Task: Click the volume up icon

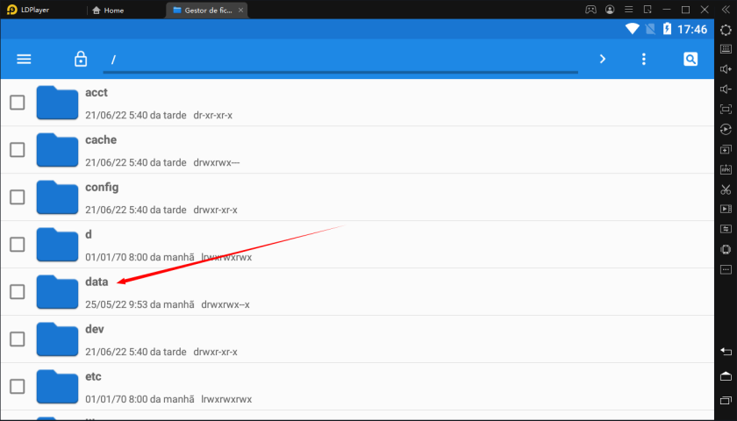Action: 726,69
